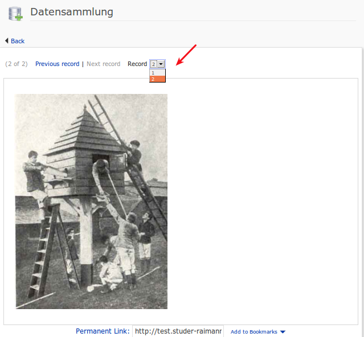Click the Record selector value box
This screenshot has width=364, height=337.
click(x=154, y=64)
